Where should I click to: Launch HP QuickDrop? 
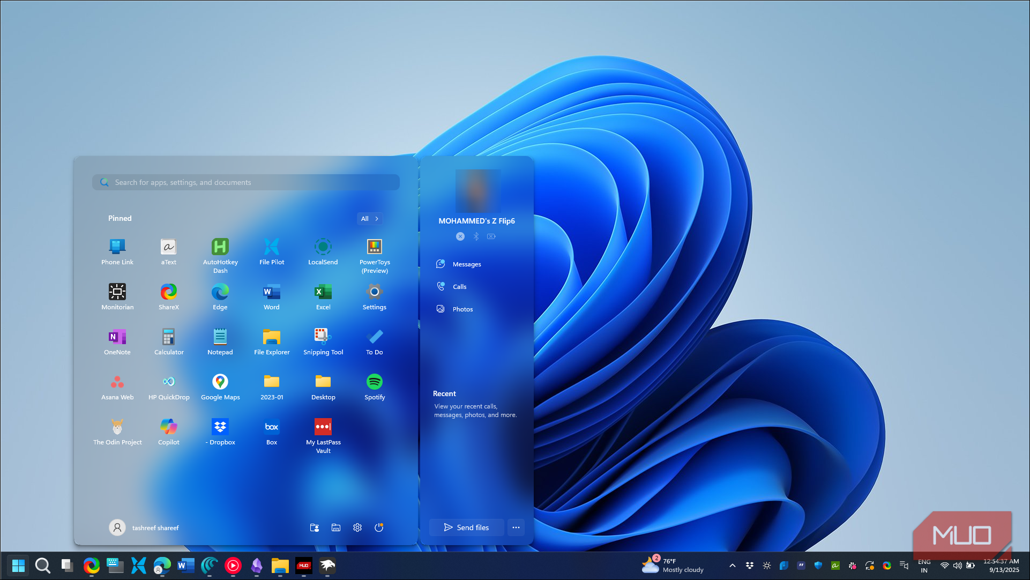pyautogui.click(x=169, y=387)
